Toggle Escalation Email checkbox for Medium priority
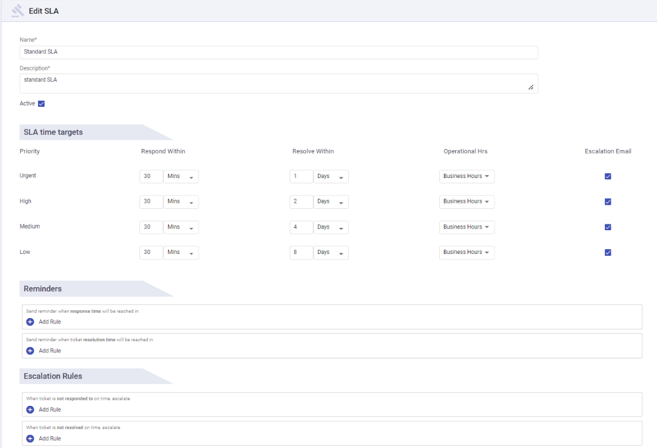The image size is (657, 448). (608, 227)
